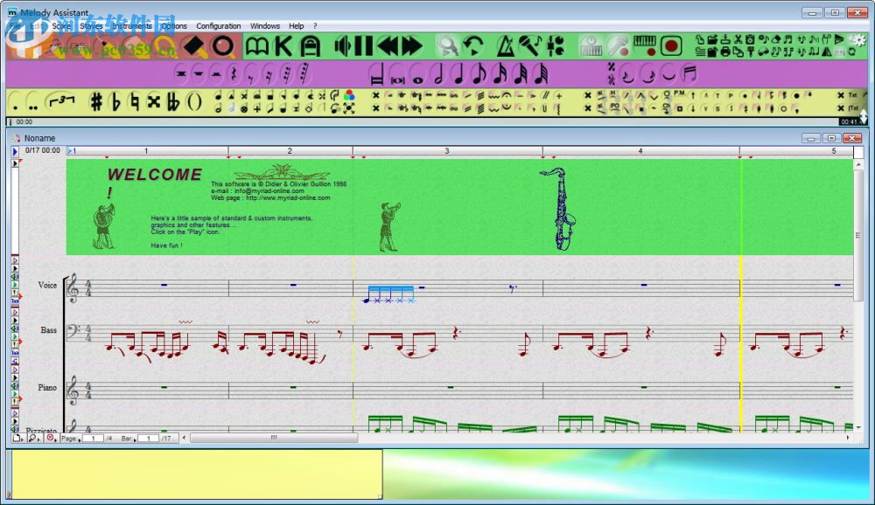Click the scissors cut icon
This screenshot has height=505, width=875.
[738, 39]
